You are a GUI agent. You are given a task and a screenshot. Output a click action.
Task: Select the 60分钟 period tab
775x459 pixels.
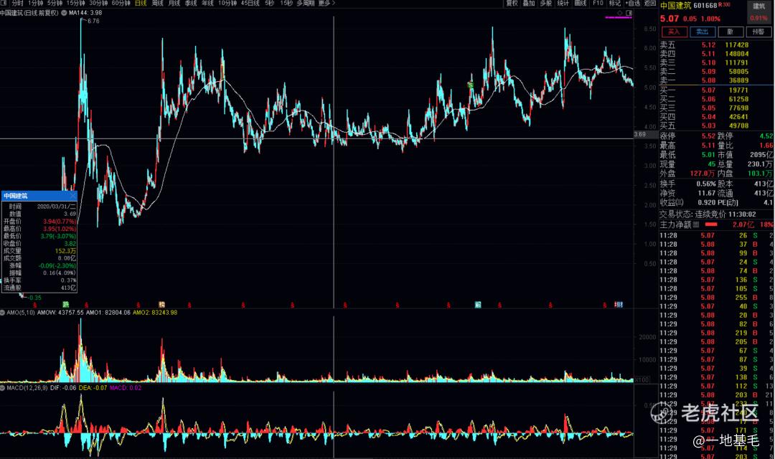[x=121, y=3]
